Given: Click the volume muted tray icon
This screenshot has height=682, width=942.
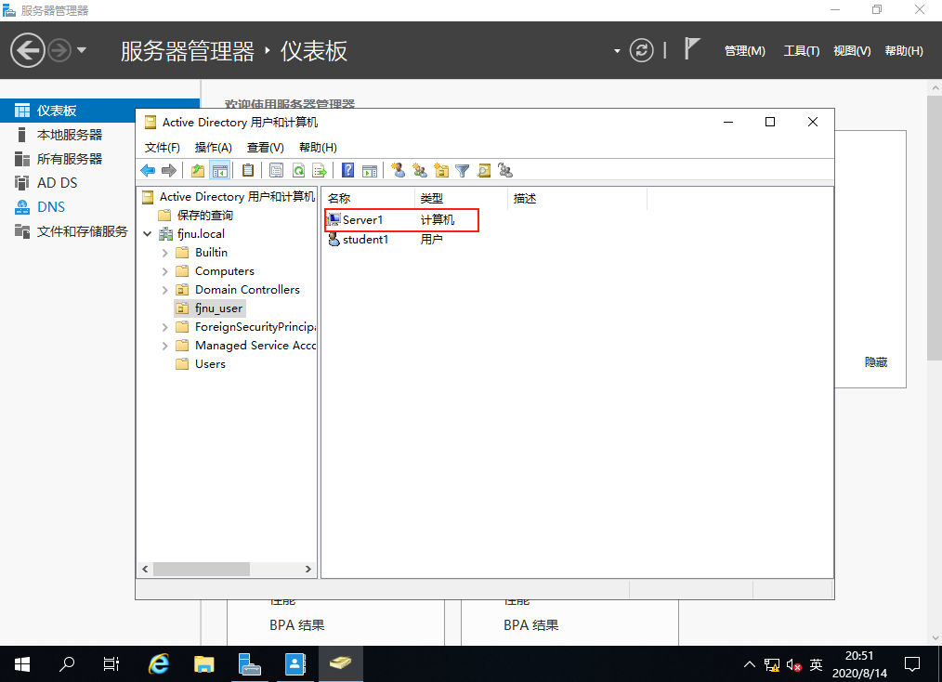Looking at the screenshot, I should (x=793, y=665).
